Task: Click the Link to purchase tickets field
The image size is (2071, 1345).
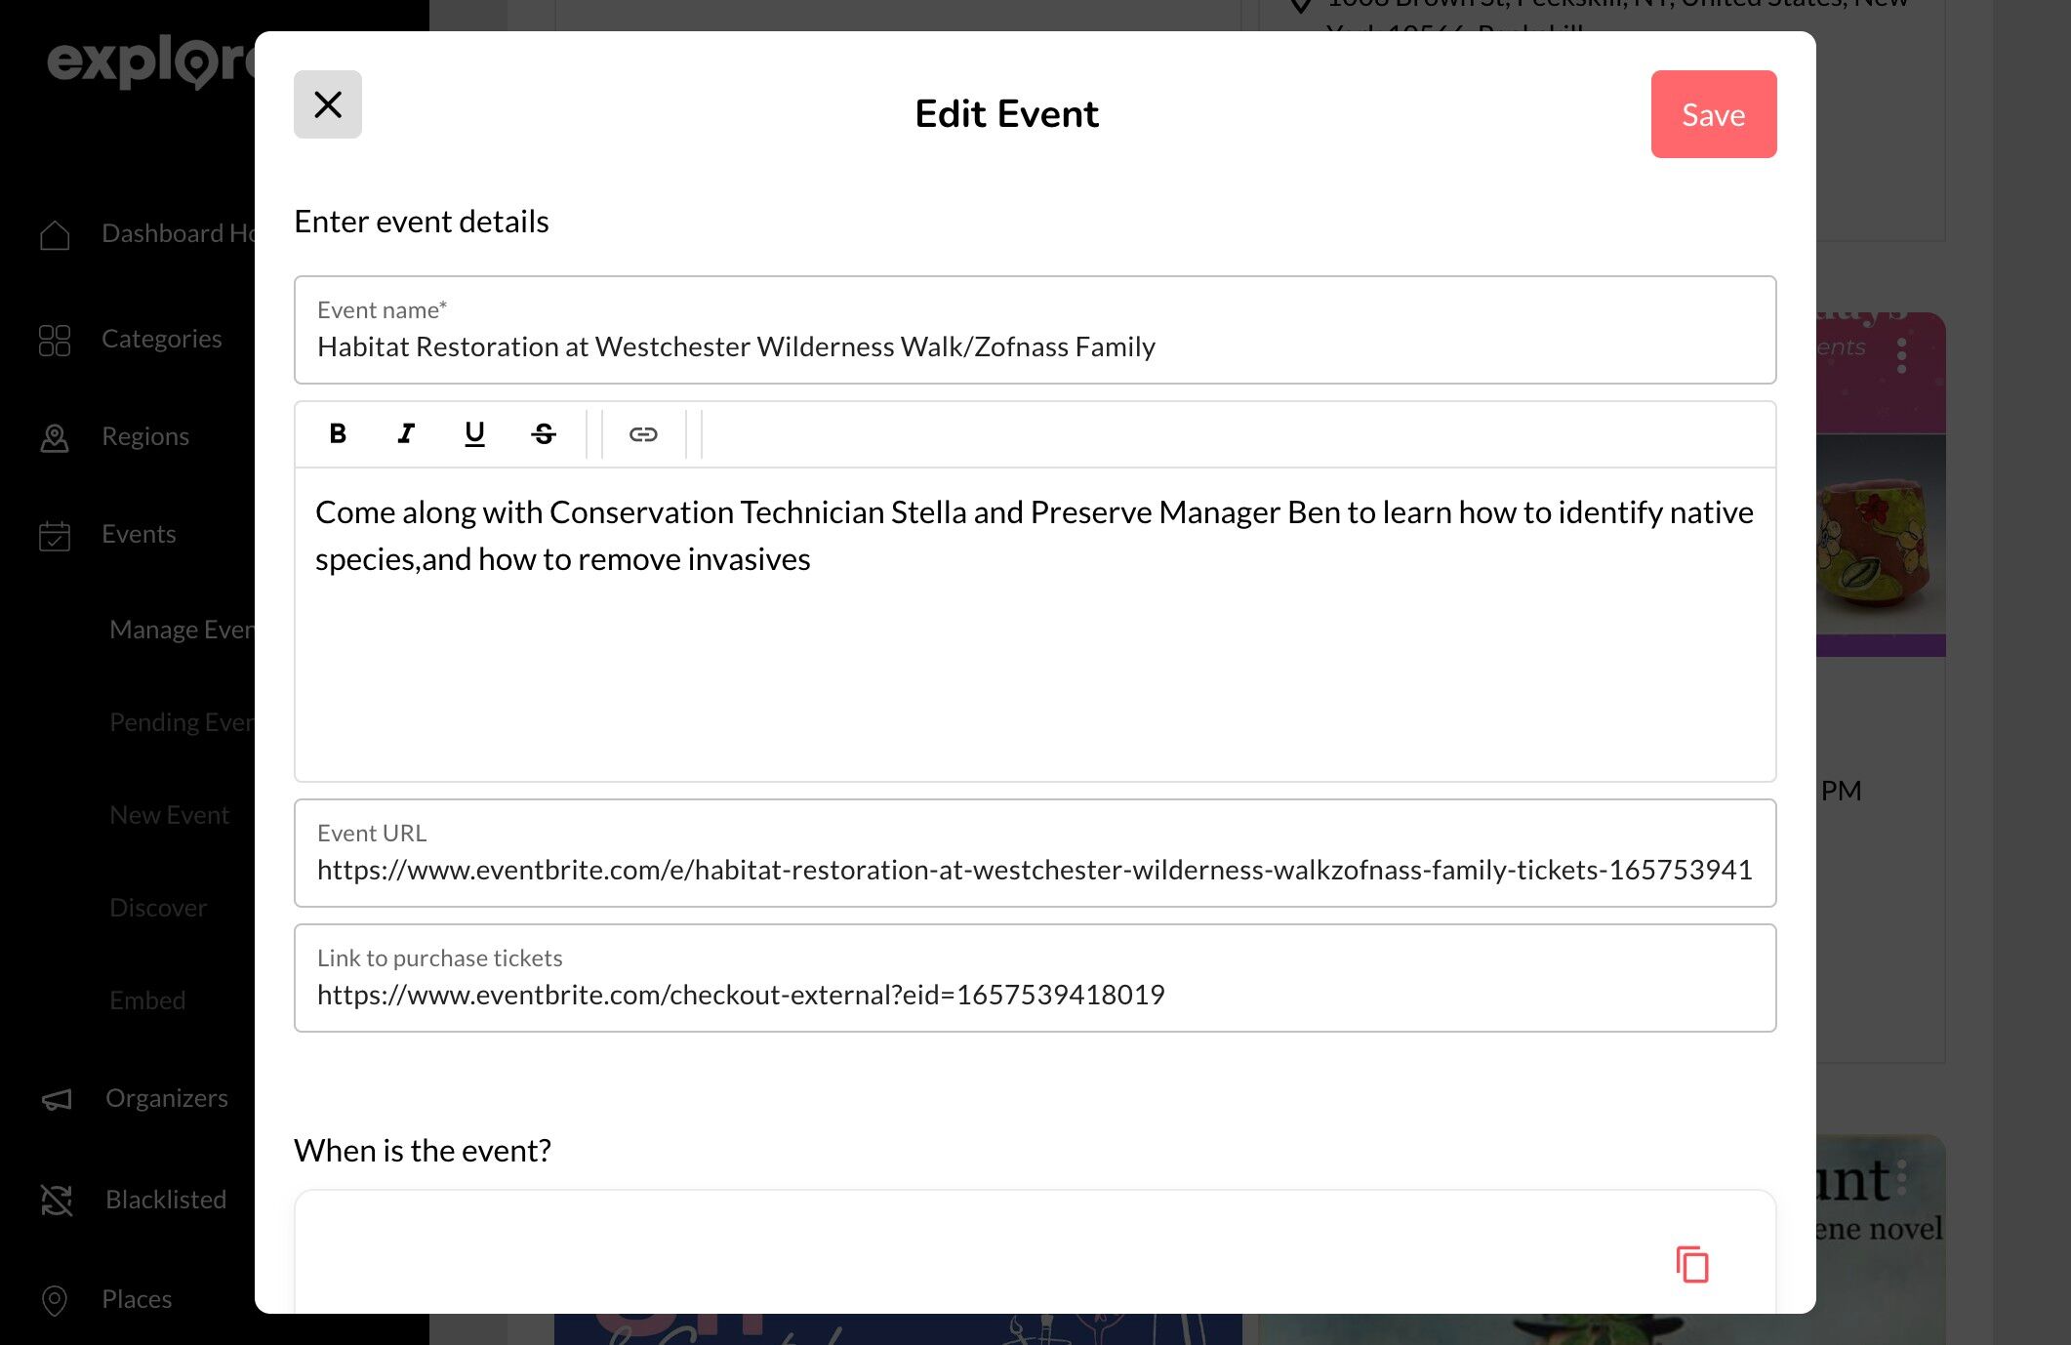Action: click(1035, 994)
